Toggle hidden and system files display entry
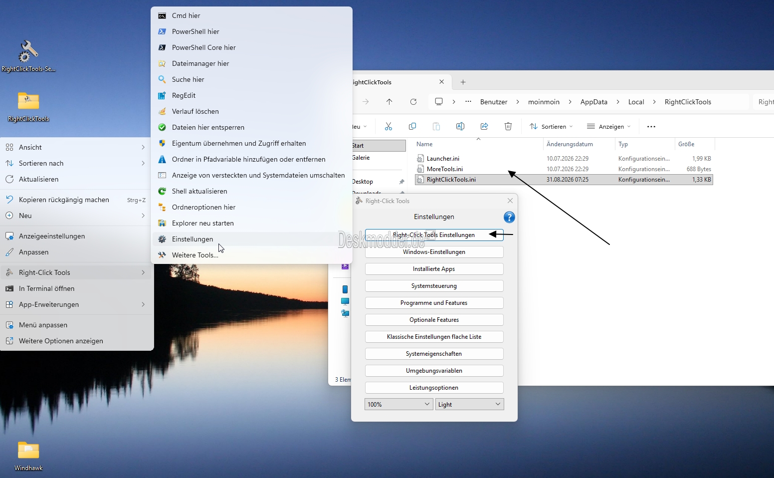The height and width of the screenshot is (478, 774). 251,175
